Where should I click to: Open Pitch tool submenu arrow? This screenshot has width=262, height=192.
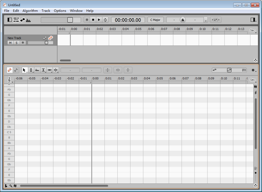(33, 72)
